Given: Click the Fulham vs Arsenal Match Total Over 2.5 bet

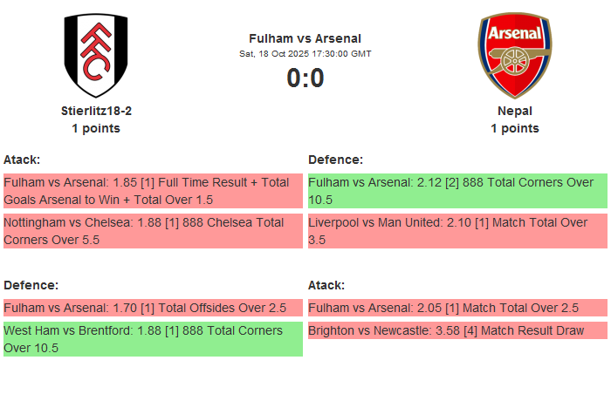Looking at the screenshot, I should coord(457,308).
